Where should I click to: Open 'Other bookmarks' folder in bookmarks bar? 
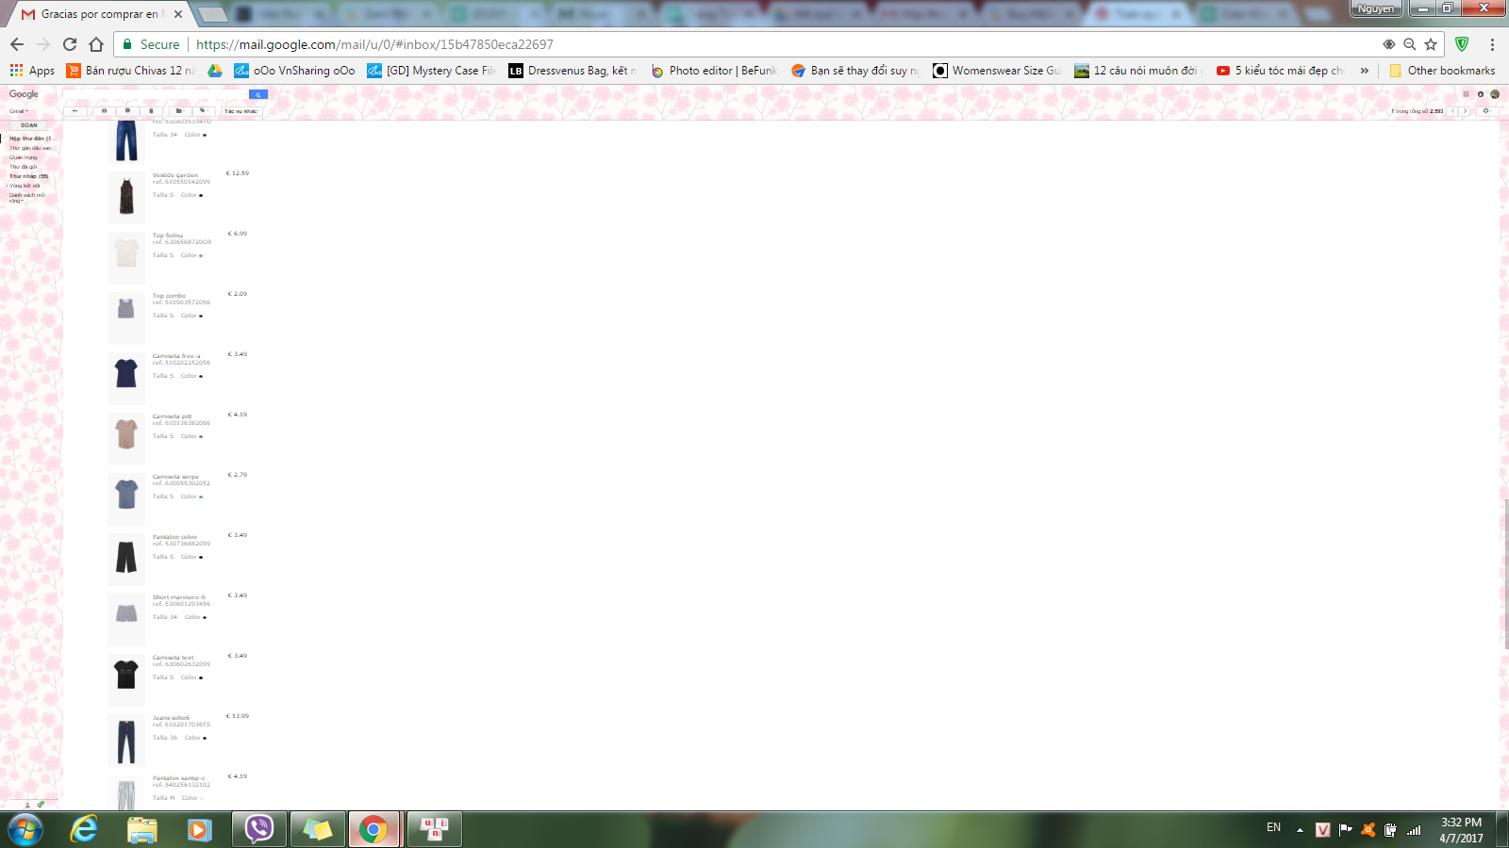click(x=1442, y=71)
